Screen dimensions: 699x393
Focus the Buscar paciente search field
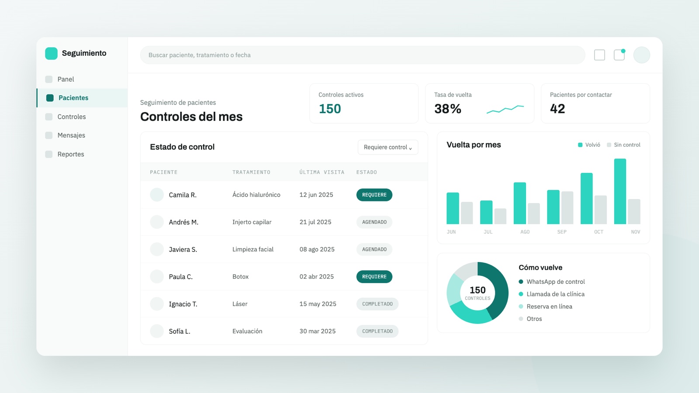pos(363,55)
